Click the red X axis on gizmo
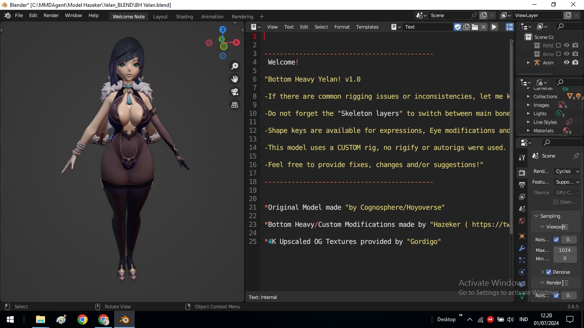Screen dimensions: 584x328 [236, 43]
